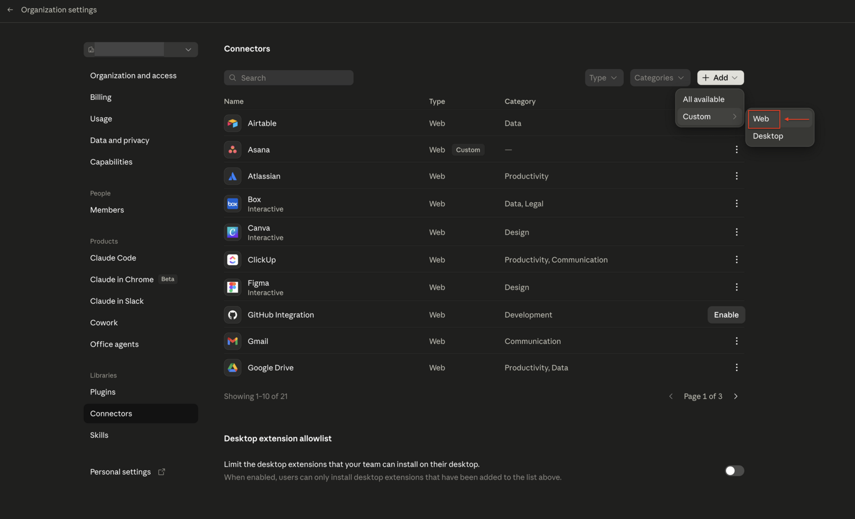Open the Cowork settings page
This screenshot has height=519, width=855.
click(104, 323)
